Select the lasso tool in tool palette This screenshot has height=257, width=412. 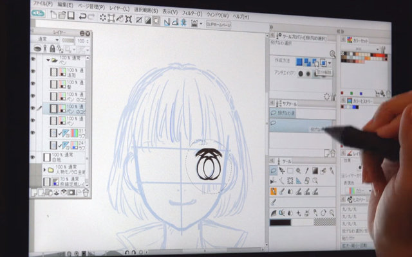point(274,170)
